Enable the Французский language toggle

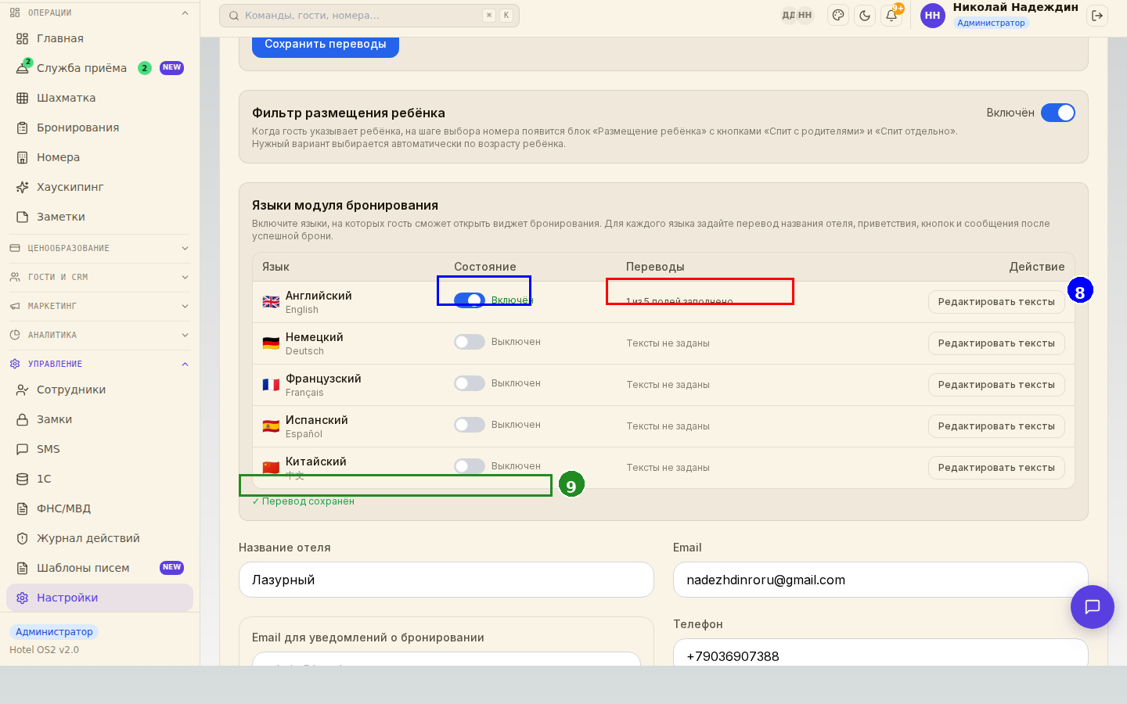[470, 383]
